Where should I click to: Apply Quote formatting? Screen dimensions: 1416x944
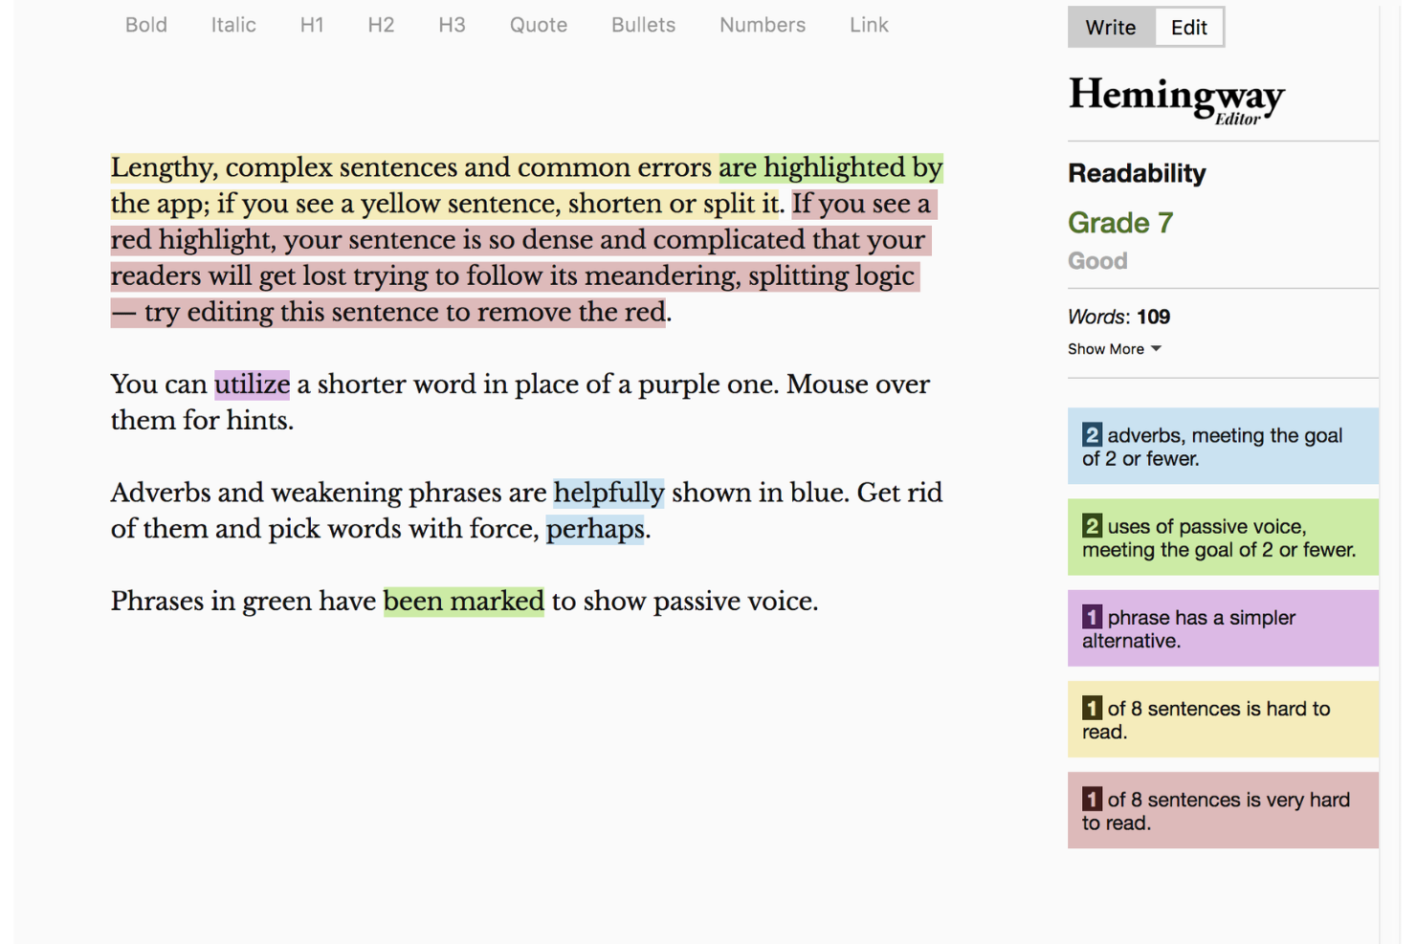coord(539,25)
